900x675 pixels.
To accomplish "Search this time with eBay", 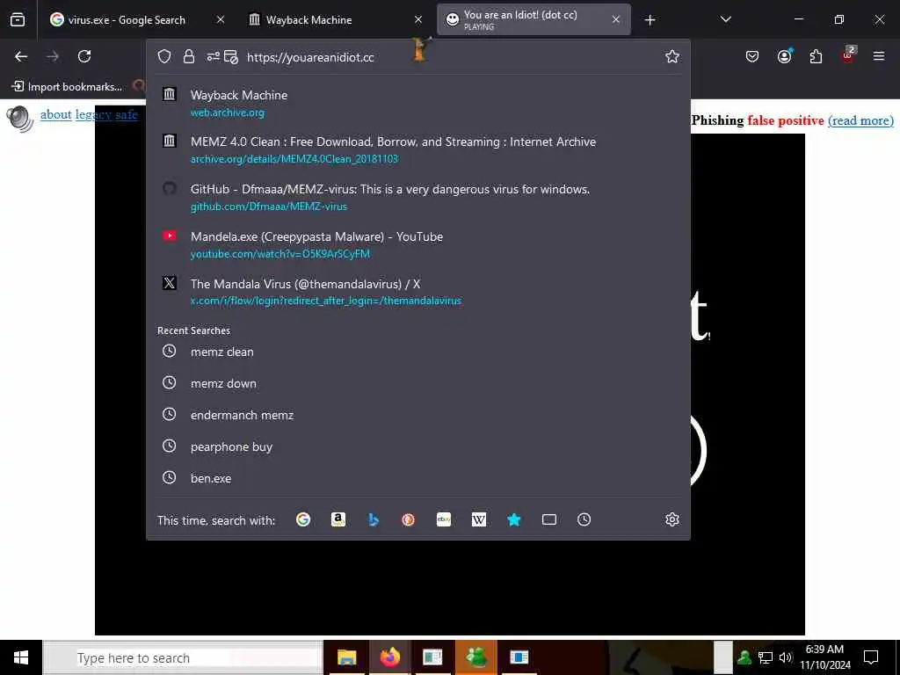I will 444,519.
